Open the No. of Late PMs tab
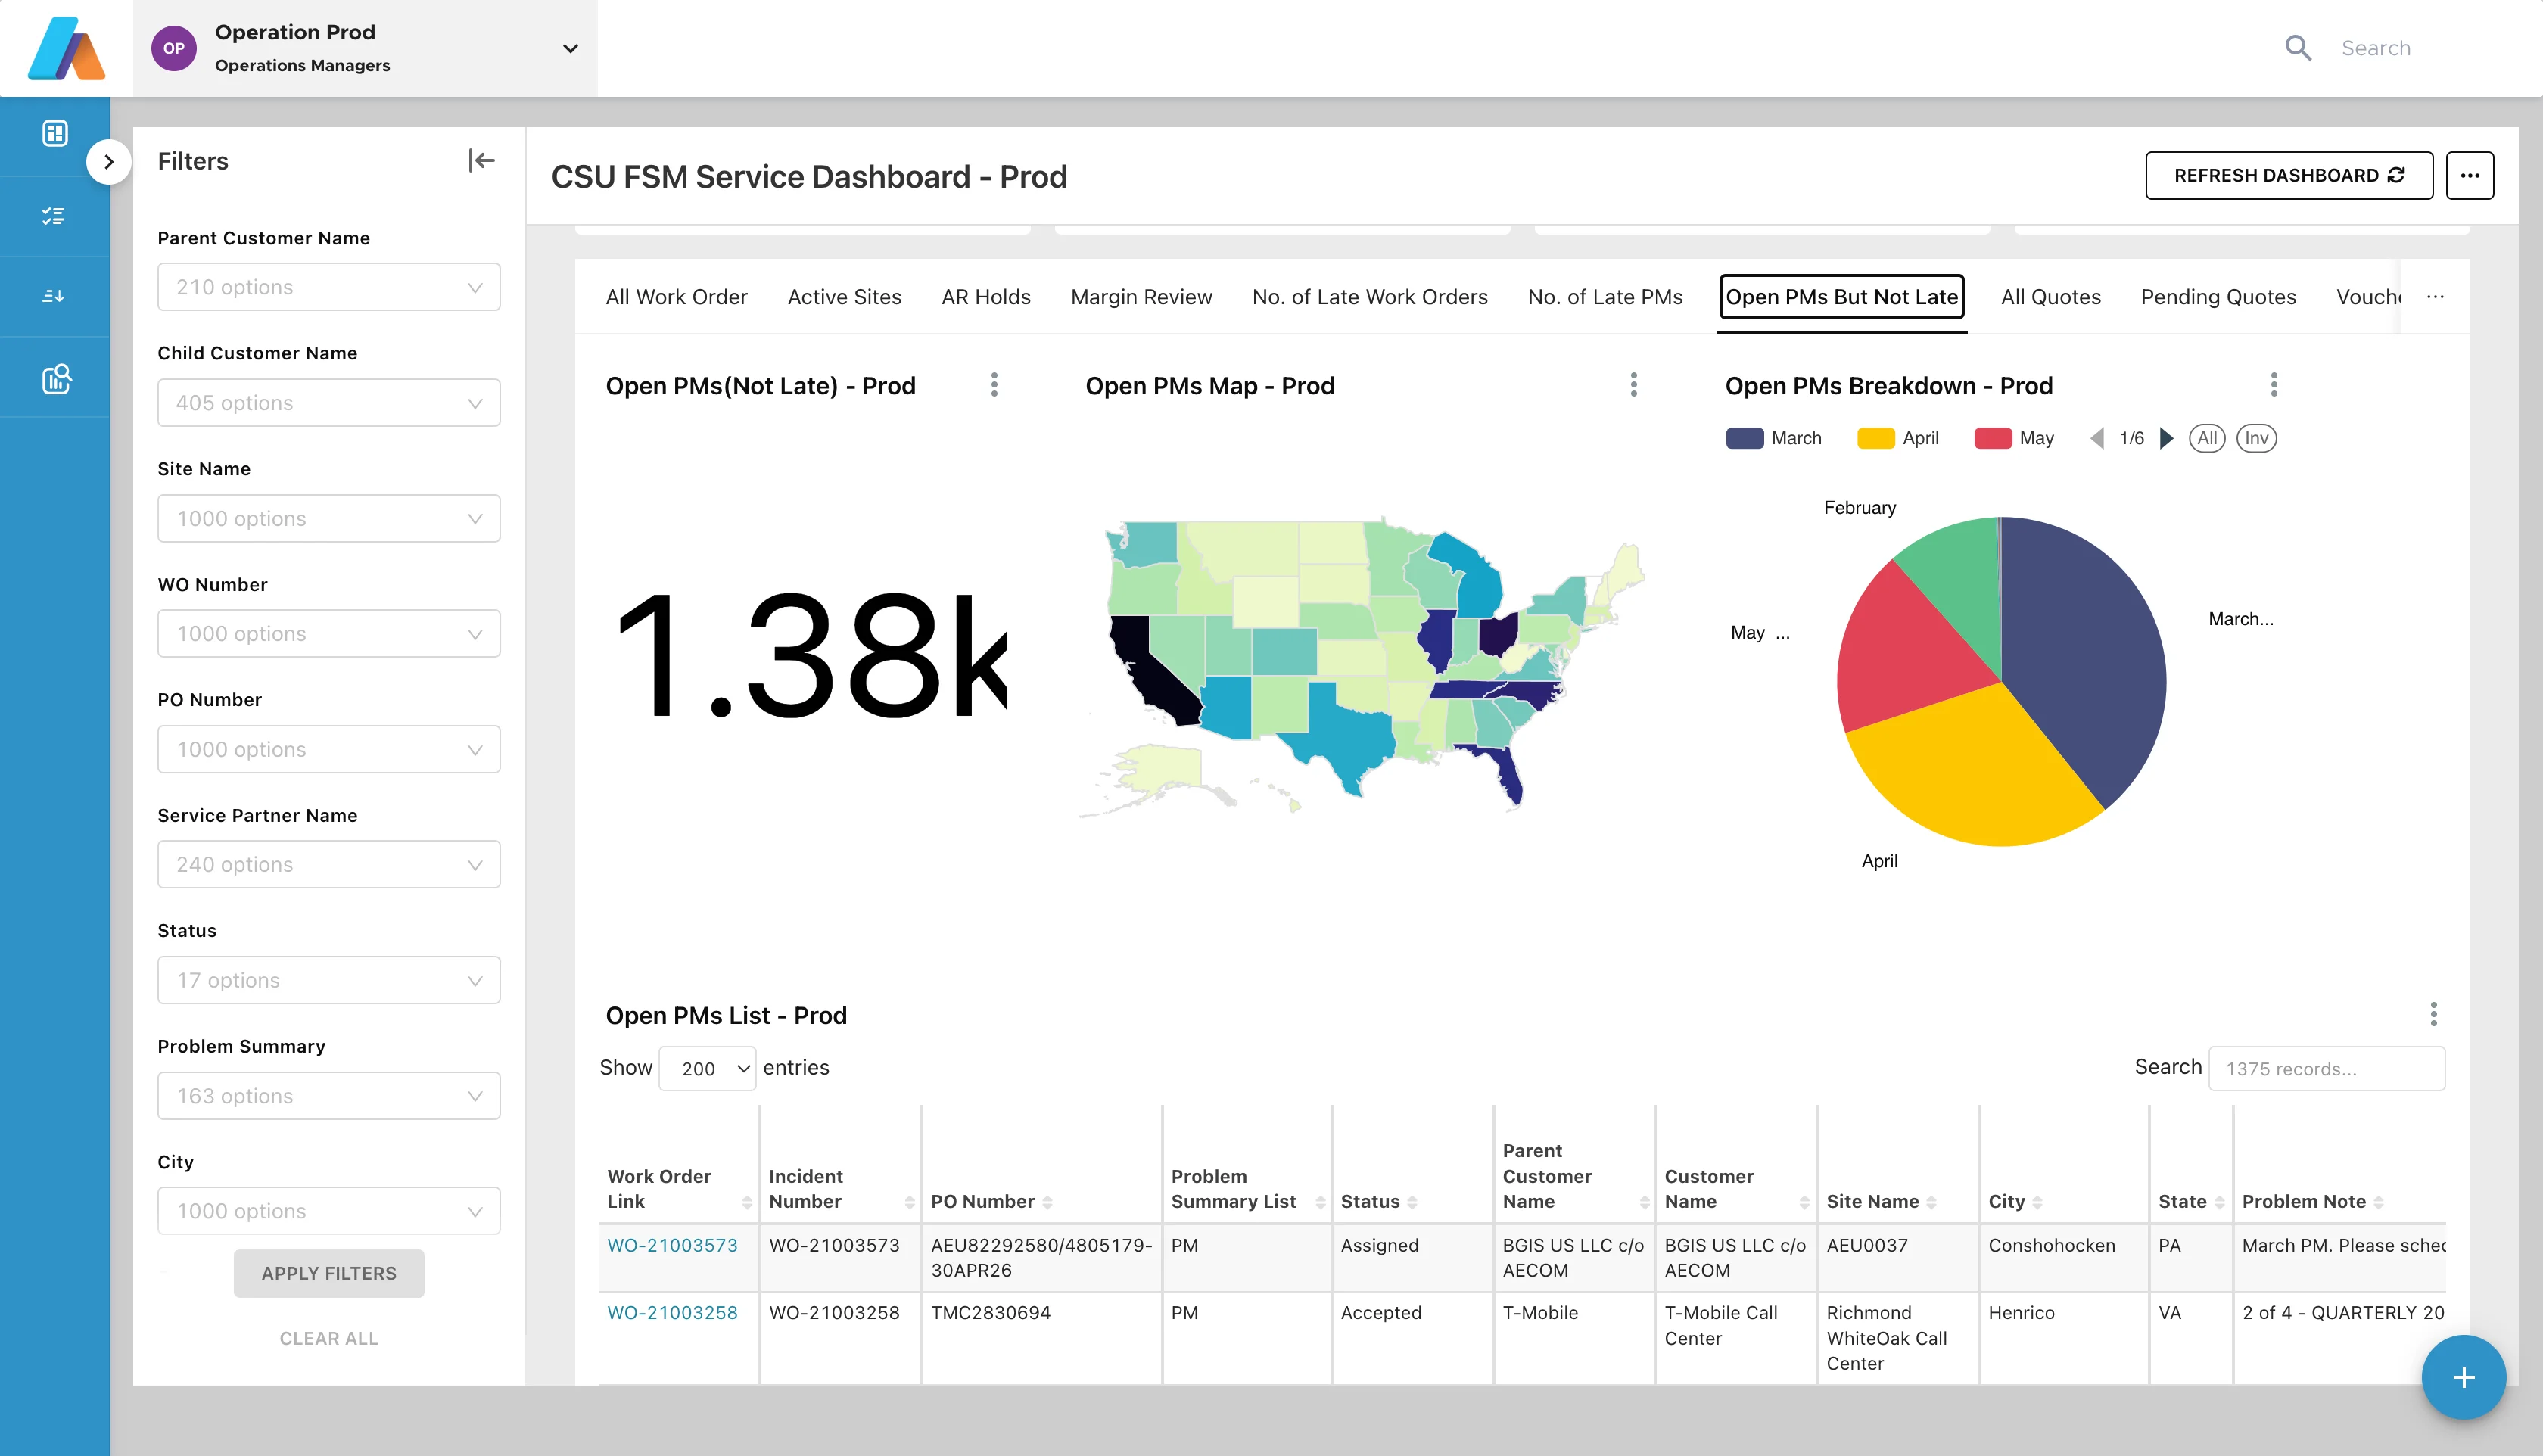The image size is (2543, 1456). click(x=1604, y=297)
